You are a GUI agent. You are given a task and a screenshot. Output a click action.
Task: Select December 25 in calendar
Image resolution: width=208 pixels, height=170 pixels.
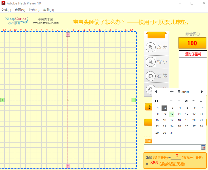pyautogui.click(x=179, y=126)
